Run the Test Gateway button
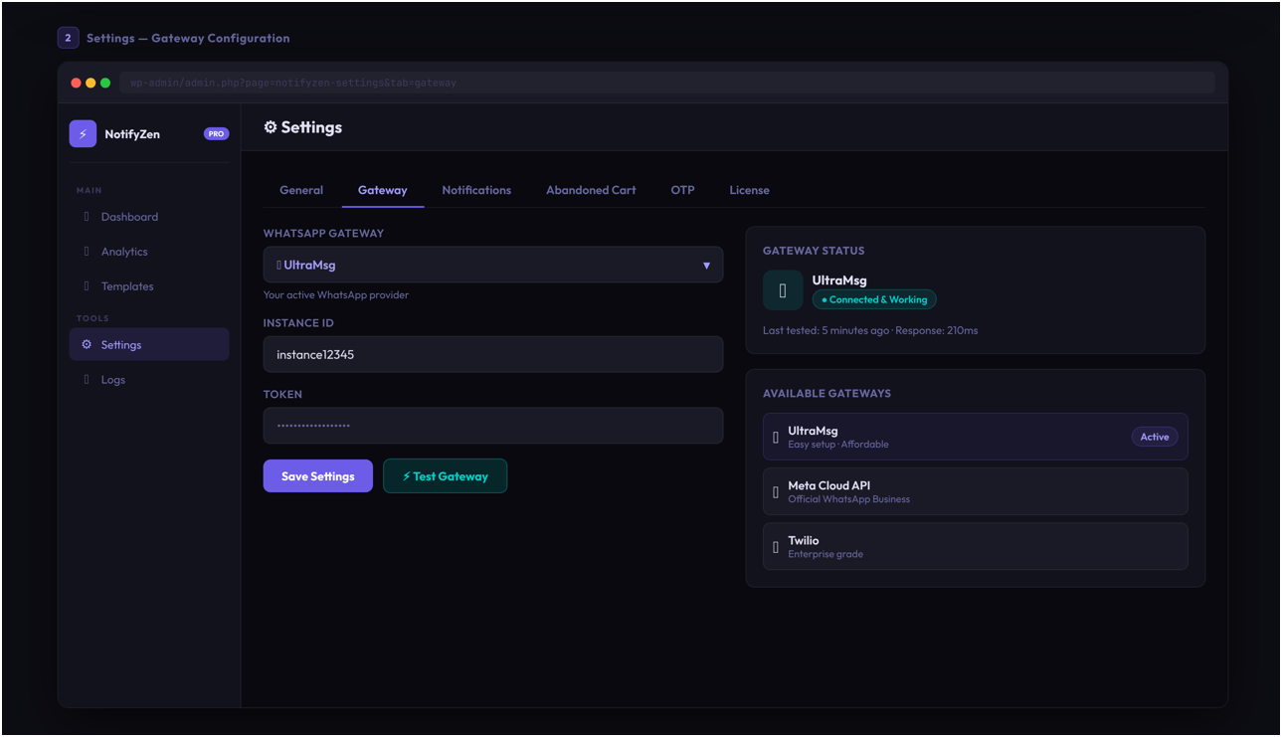The width and height of the screenshot is (1282, 737). coord(445,476)
